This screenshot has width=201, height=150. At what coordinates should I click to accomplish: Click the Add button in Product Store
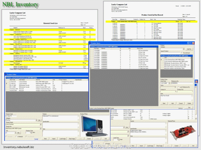(x=173, y=103)
